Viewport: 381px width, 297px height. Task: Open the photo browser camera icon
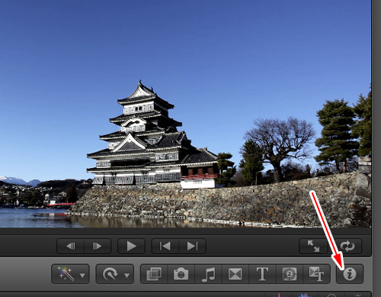pos(181,274)
